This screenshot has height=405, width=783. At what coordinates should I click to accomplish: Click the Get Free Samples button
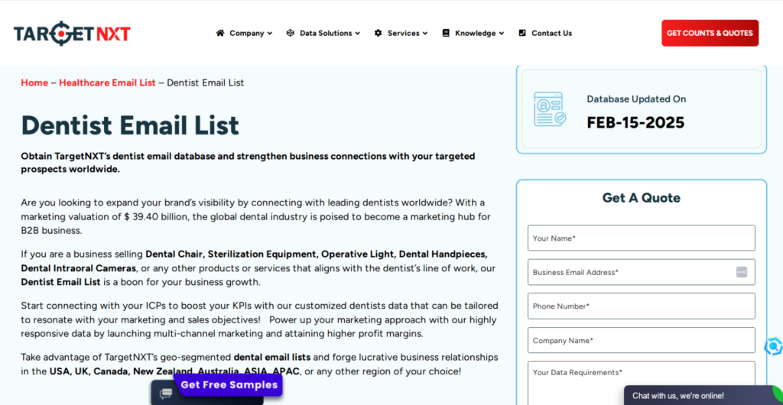click(x=229, y=384)
